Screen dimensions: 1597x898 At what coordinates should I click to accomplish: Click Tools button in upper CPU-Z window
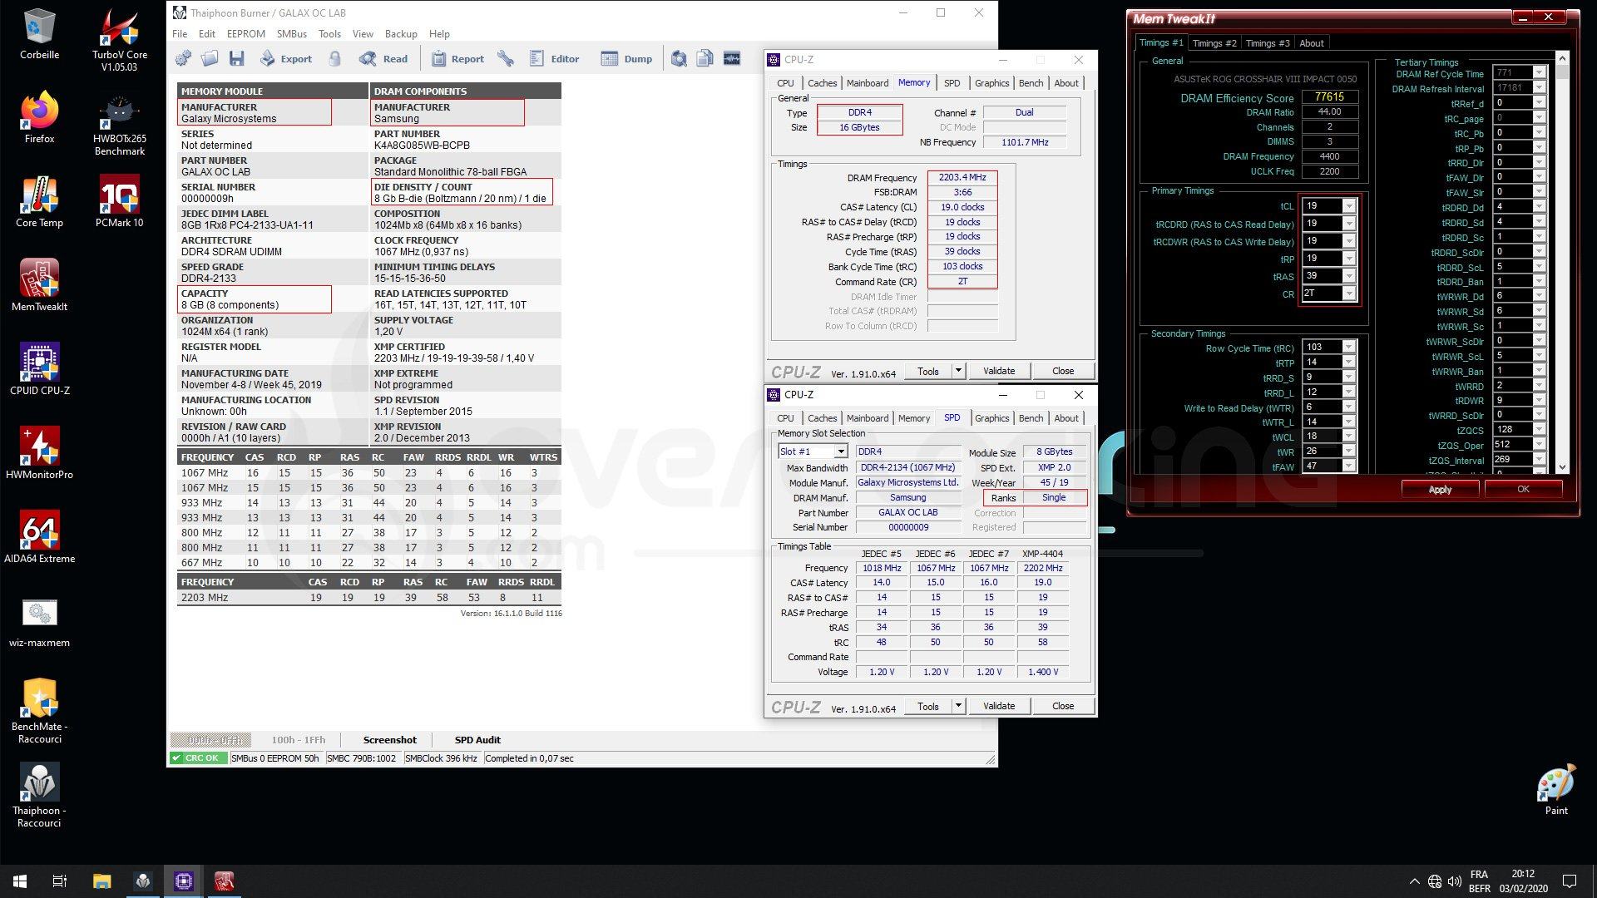pos(928,371)
